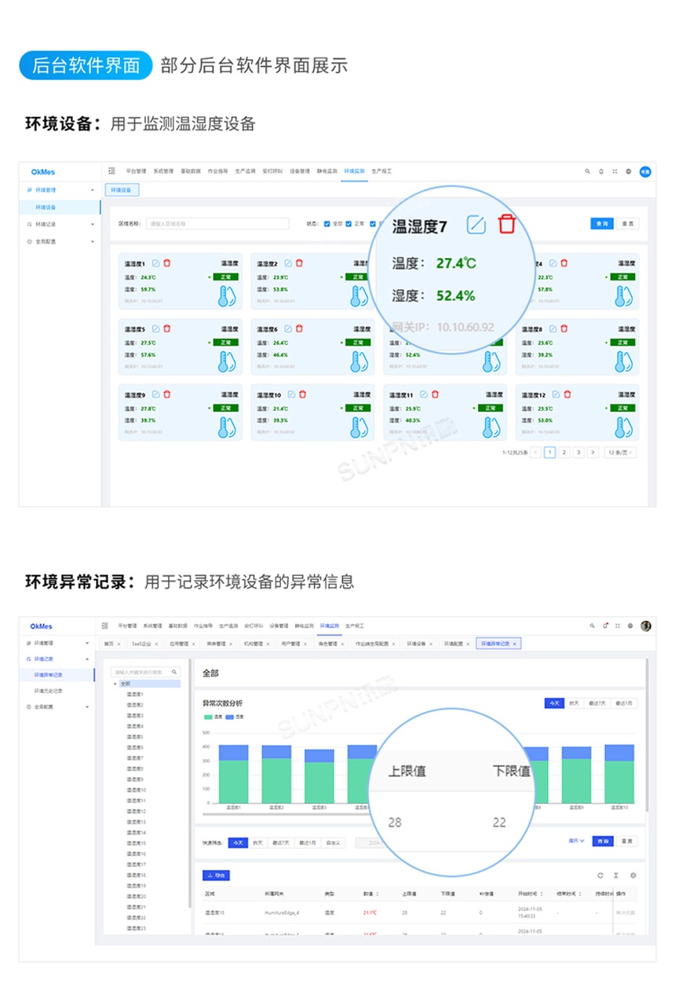
Task: Select 温湿度7 in the tree list
Action: pyautogui.click(x=135, y=758)
